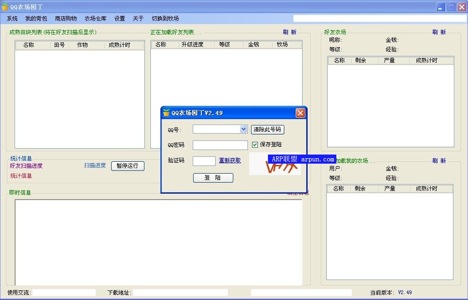Click 成熟计时 header in my farm table
Viewport: 468px width, 300px height.
pos(431,189)
